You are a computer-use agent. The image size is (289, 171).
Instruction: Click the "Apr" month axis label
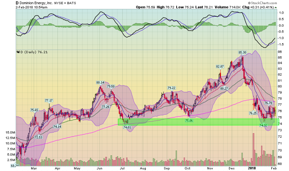click(x=58, y=168)
